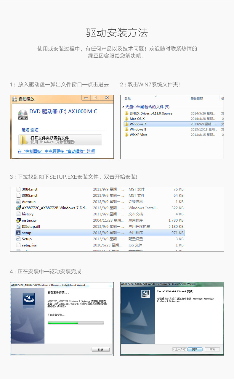Click the AutoPlay window title bar icon

(14, 99)
